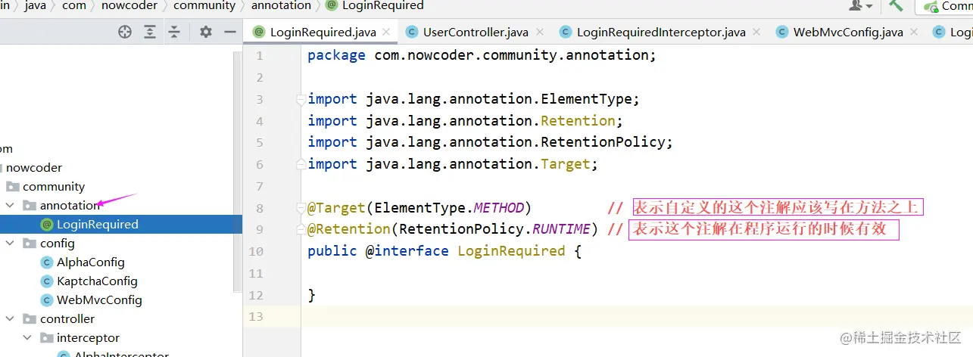Screen dimensions: 973x357
Task: Click the fold end marker at line 6
Action: 301,163
